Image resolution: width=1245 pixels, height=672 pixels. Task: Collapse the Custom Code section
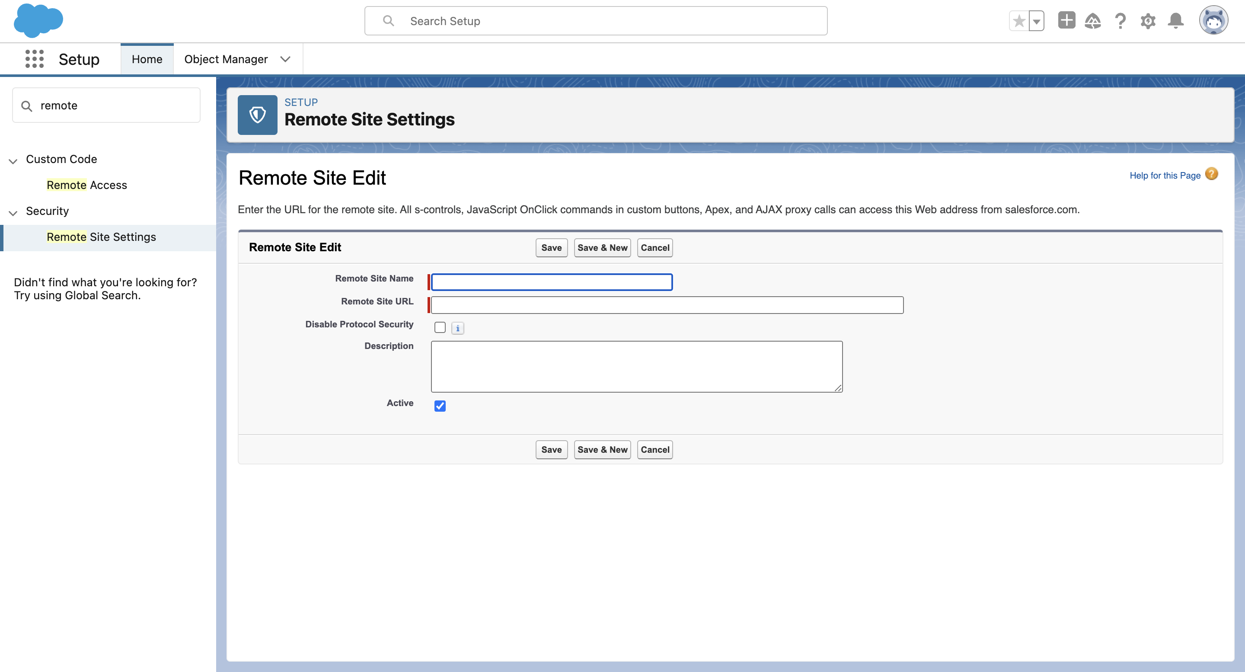(13, 161)
